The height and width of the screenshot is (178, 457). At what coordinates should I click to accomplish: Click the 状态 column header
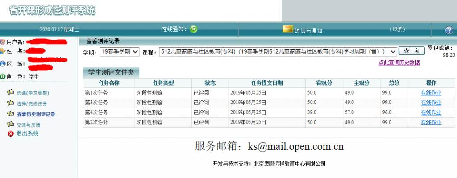click(210, 83)
